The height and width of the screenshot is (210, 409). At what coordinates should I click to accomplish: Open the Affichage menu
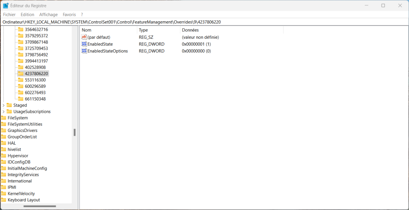tap(49, 15)
